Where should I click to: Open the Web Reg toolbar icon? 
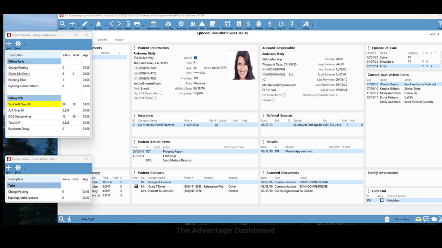[x=168, y=24]
